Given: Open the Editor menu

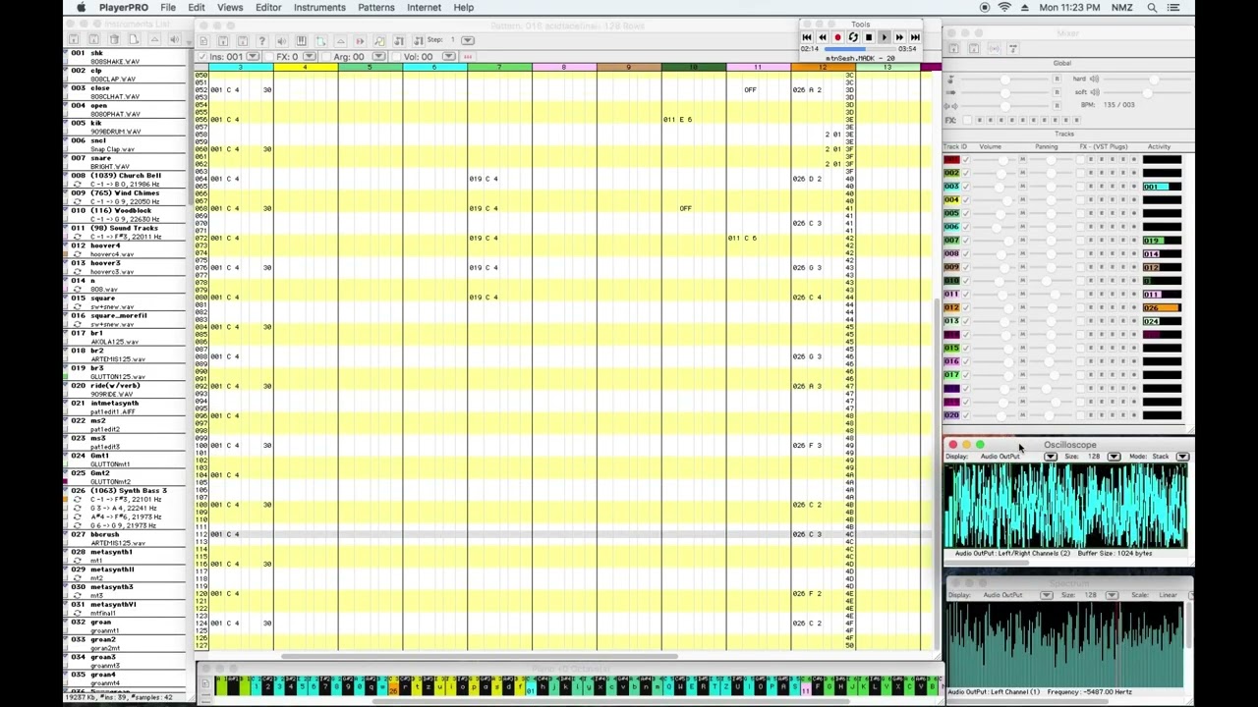Looking at the screenshot, I should point(268,8).
